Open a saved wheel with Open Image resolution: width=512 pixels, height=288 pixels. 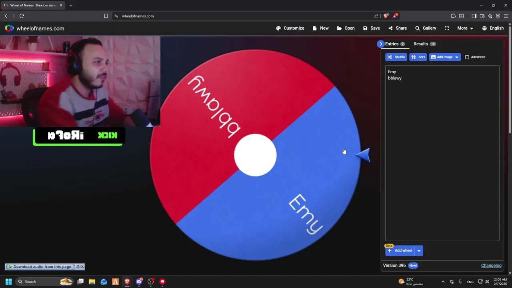point(346,28)
